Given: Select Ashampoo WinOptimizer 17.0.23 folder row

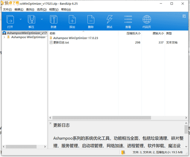Looking at the screenshot, I should (x=76, y=38).
